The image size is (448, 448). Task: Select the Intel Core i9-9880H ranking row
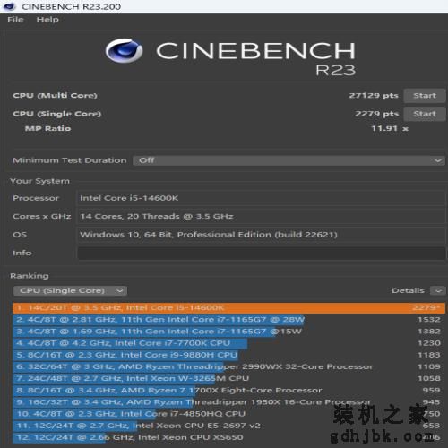point(229,355)
